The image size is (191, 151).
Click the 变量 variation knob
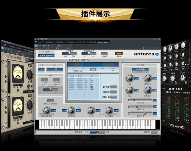pyautogui.click(x=130, y=90)
